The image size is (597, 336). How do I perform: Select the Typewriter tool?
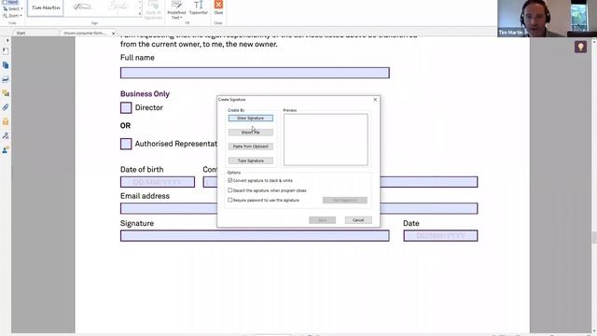[199, 8]
